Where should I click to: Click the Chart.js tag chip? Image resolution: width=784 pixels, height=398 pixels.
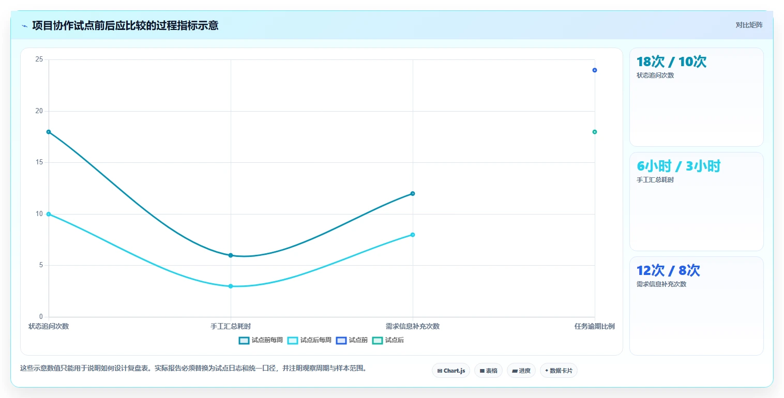click(451, 371)
